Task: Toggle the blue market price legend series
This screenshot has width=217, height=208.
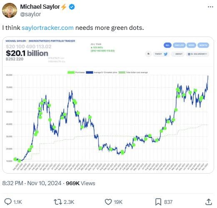Action: click(x=102, y=72)
